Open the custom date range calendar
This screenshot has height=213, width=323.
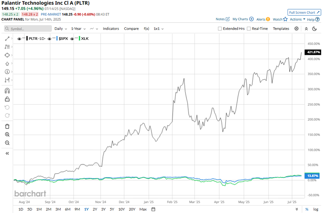tap(153, 209)
